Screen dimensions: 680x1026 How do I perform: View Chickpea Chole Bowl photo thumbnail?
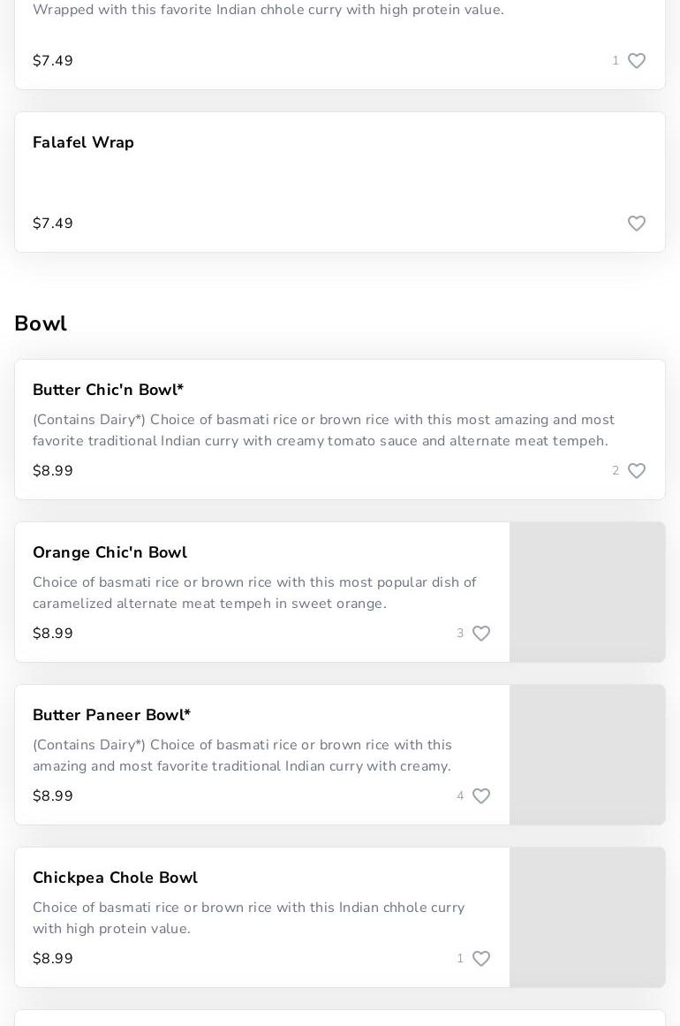(x=587, y=917)
